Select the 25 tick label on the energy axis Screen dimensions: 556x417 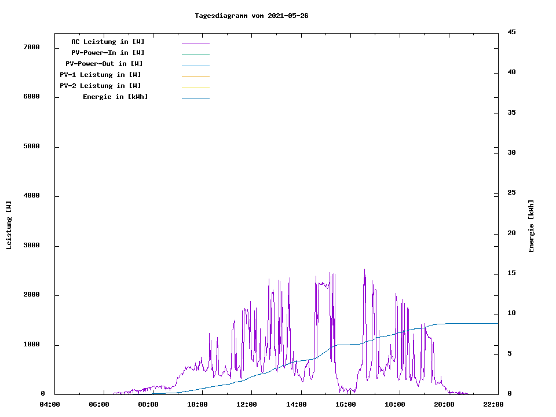pyautogui.click(x=511, y=193)
